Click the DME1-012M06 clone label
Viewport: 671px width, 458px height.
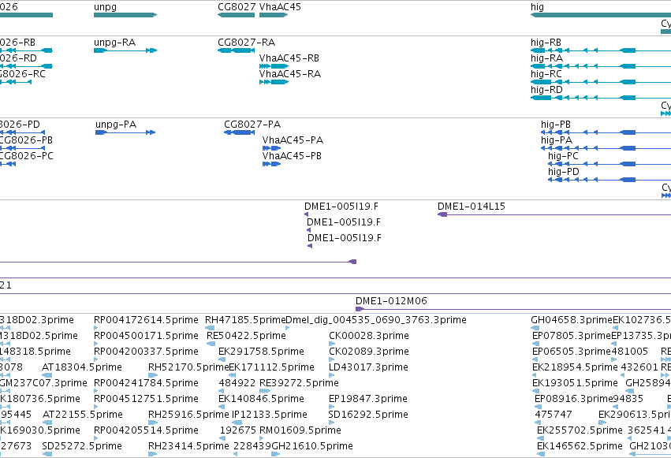tap(391, 301)
